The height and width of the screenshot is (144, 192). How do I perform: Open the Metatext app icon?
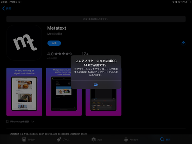(x=24, y=43)
